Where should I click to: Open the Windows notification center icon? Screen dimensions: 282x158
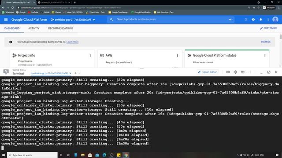tap(277, 155)
